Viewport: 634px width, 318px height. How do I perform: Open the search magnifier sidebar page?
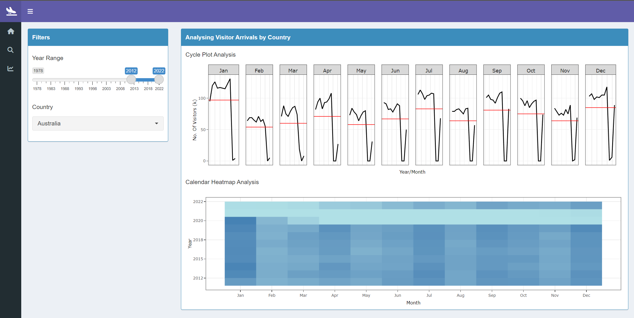[x=10, y=50]
